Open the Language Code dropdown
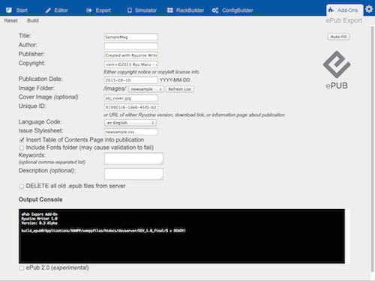The width and height of the screenshot is (375, 281). [130, 123]
